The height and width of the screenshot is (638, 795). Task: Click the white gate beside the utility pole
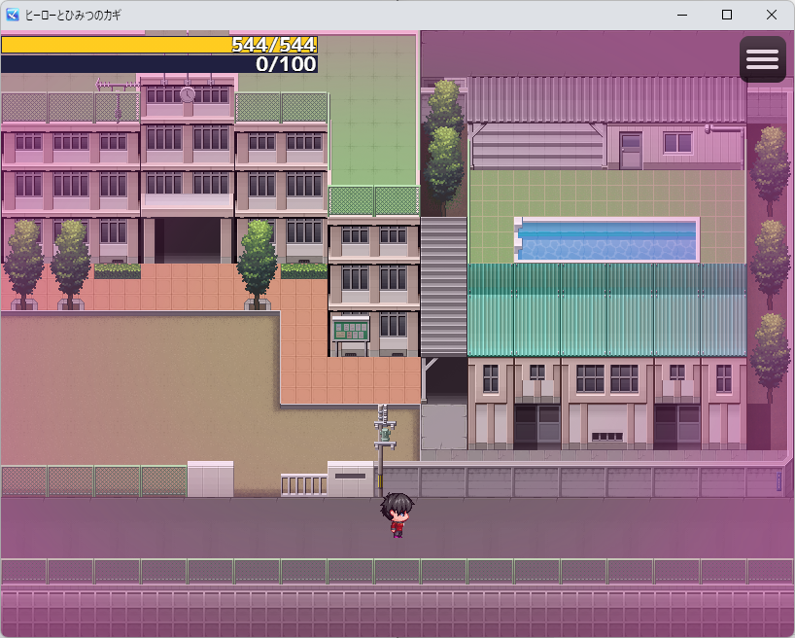coord(304,485)
